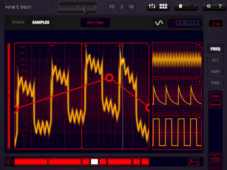Click the vertical red slider left of graph

(9, 96)
